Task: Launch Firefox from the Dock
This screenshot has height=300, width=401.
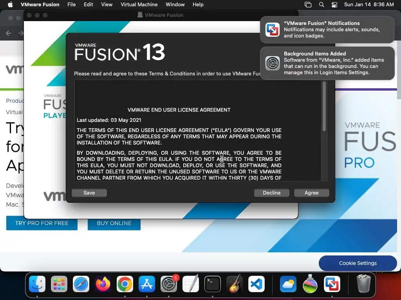Action: click(103, 284)
